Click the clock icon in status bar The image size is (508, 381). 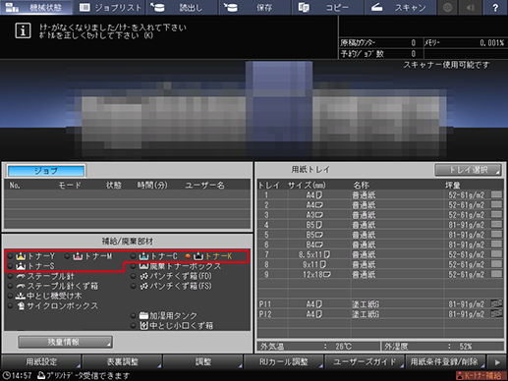6,375
